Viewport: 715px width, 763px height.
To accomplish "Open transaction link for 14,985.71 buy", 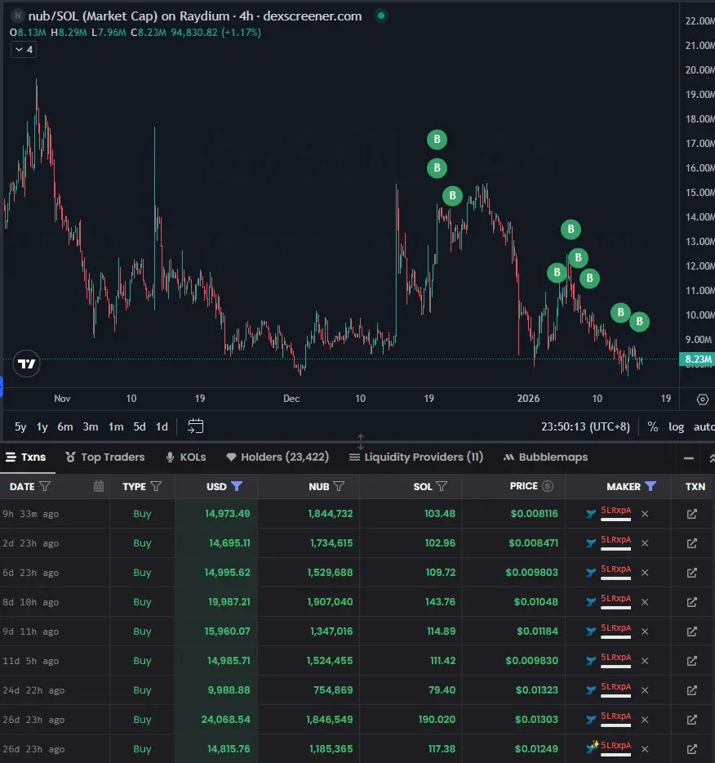I will tap(692, 661).
